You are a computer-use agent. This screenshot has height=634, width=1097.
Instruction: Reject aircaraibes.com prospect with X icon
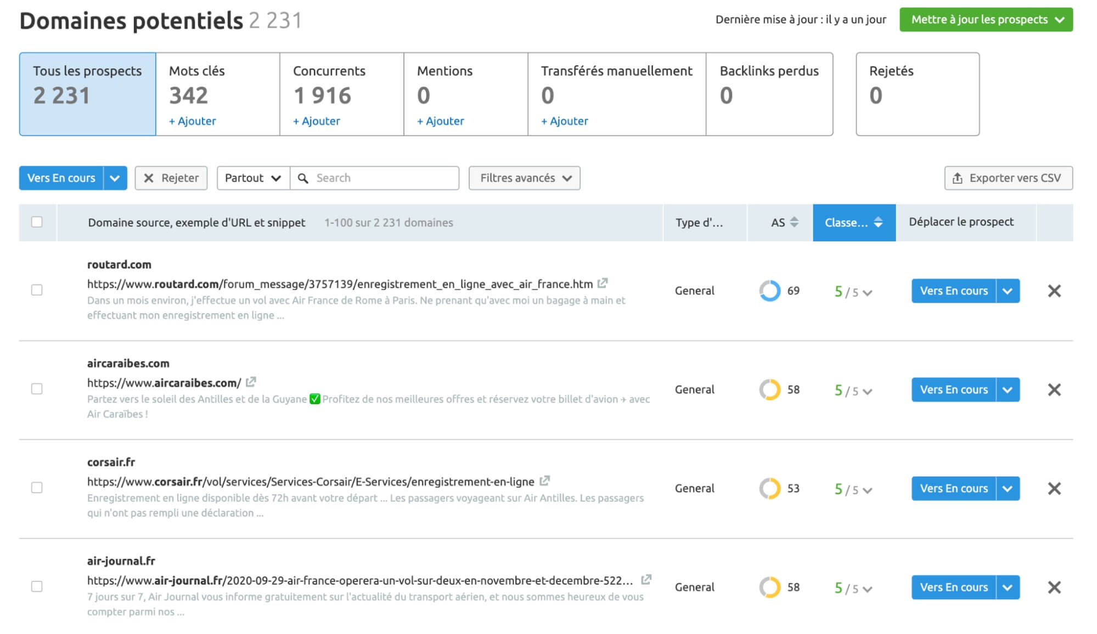pos(1054,389)
